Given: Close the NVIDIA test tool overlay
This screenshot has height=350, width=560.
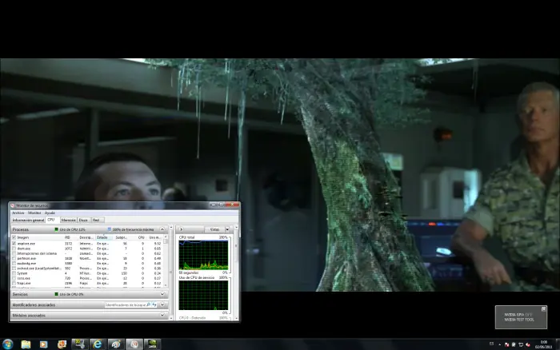Looking at the screenshot, I should pyautogui.click(x=543, y=309).
